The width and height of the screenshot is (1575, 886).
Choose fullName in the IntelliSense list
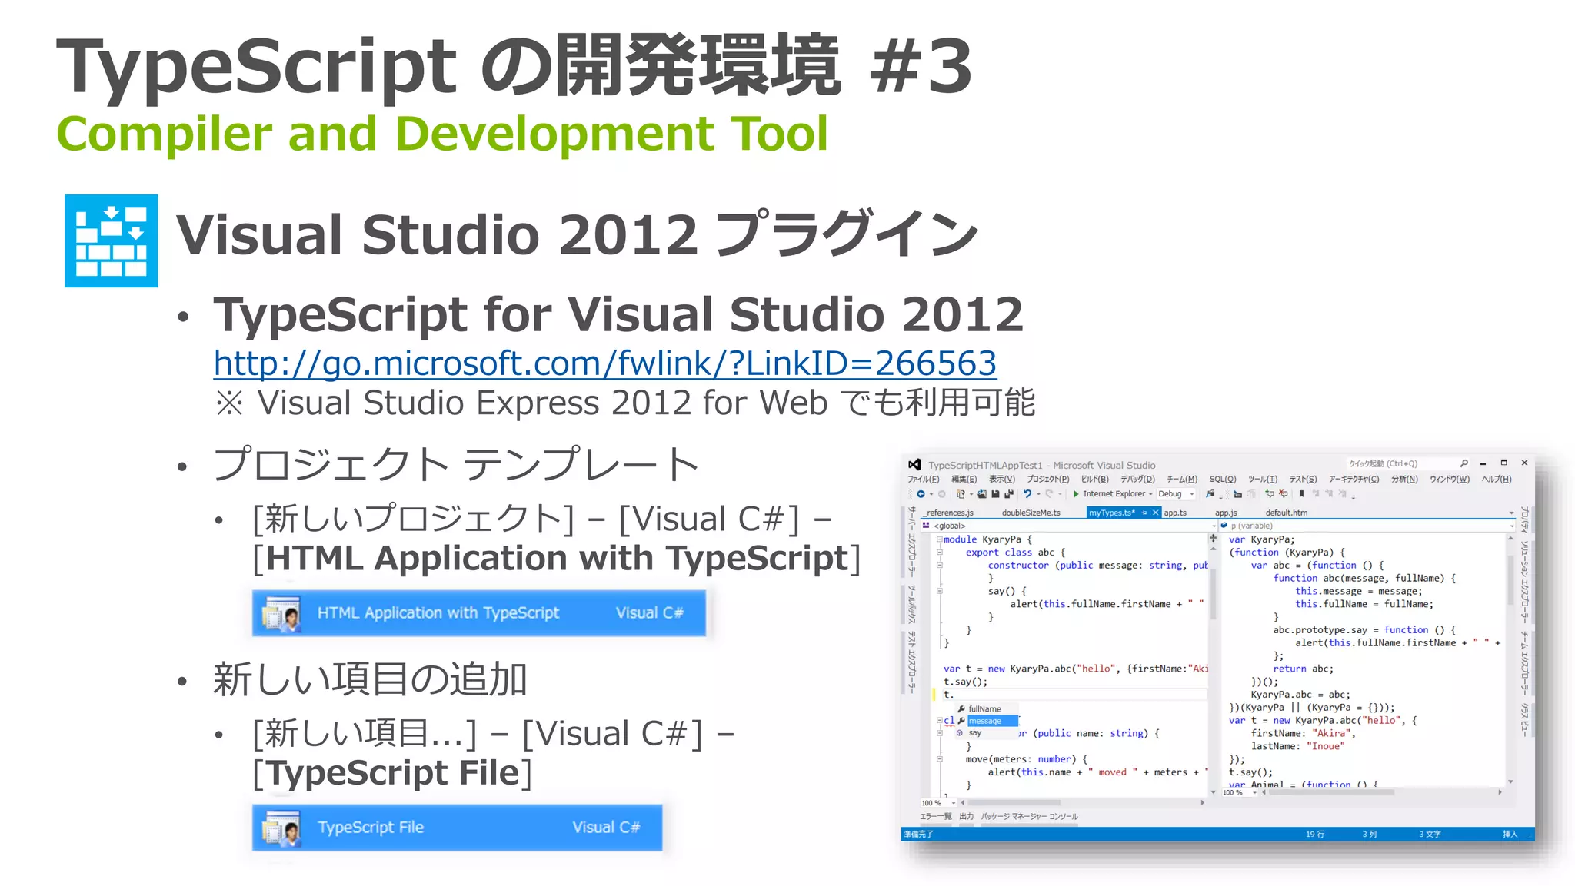tap(987, 708)
